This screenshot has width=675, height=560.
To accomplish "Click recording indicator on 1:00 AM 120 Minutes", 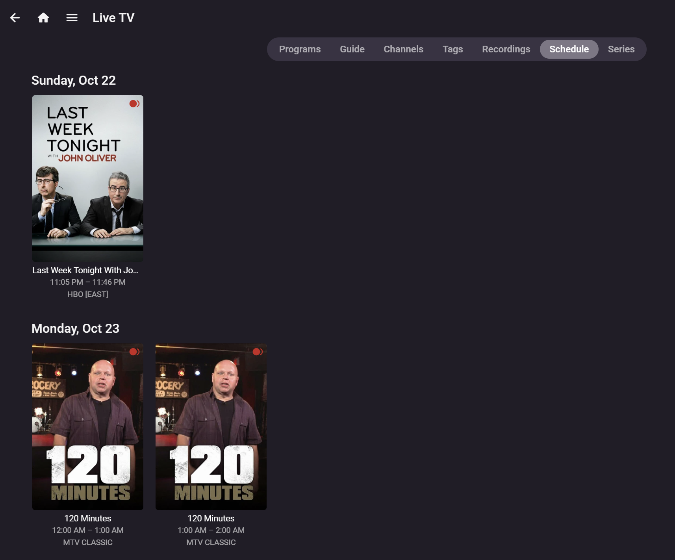I will [x=258, y=352].
